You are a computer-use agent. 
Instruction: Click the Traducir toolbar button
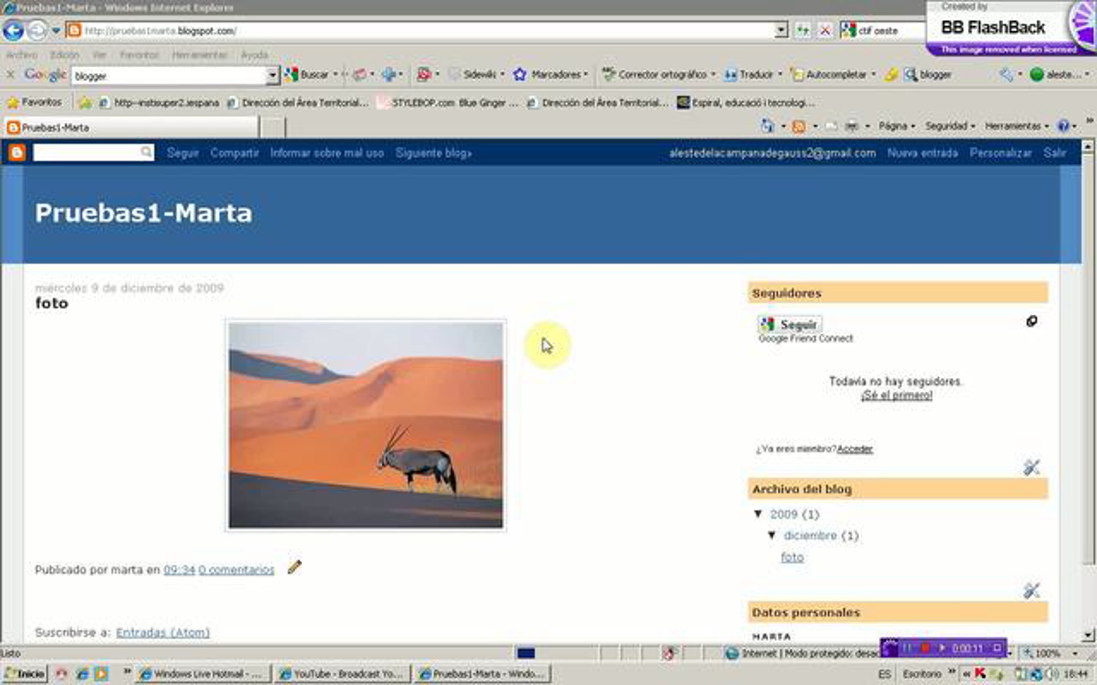750,74
